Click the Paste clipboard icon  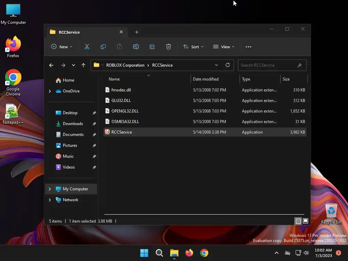pos(119,47)
